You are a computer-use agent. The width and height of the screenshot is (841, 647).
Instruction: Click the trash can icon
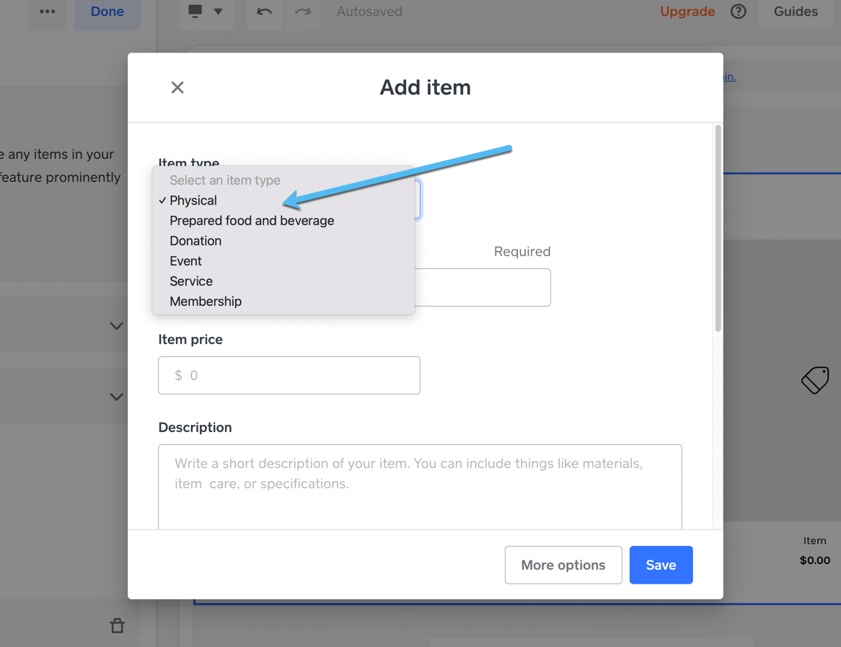coord(118,625)
